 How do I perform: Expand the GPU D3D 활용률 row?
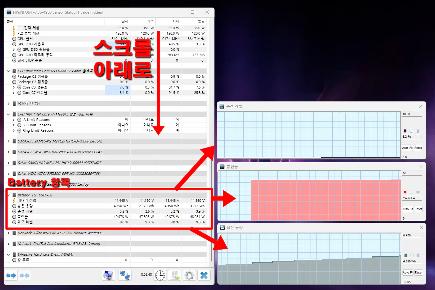click(13, 49)
